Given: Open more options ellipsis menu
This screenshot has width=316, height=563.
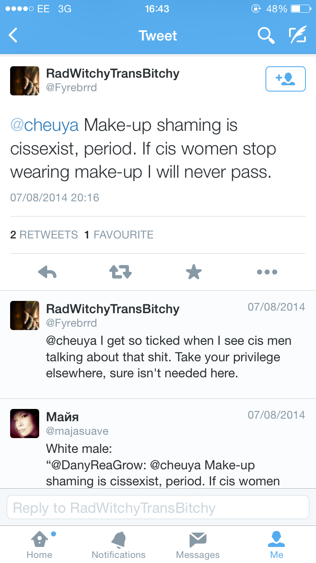Looking at the screenshot, I should pos(267,272).
